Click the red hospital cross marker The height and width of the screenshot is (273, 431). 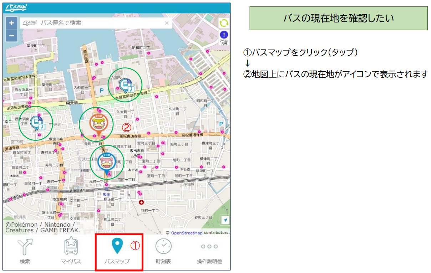click(x=141, y=202)
